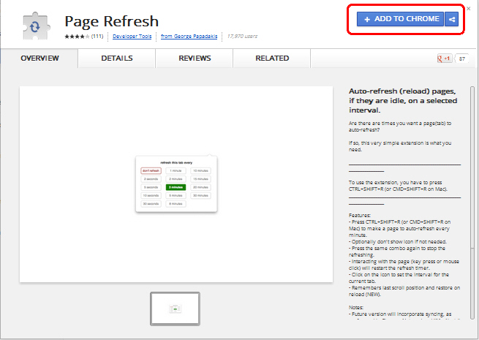Click the Features: label in the description
This screenshot has height=340, width=479.
360,216
